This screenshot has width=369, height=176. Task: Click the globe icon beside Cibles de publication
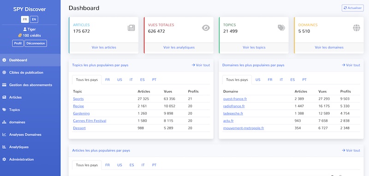(x=4, y=73)
